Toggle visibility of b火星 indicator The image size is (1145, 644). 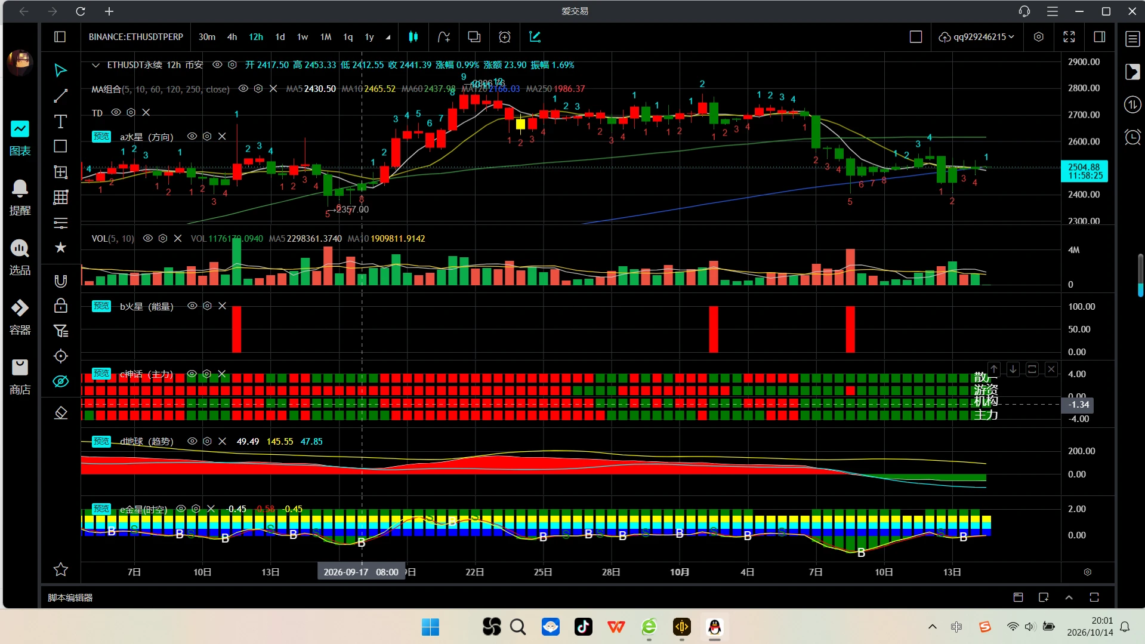click(192, 306)
